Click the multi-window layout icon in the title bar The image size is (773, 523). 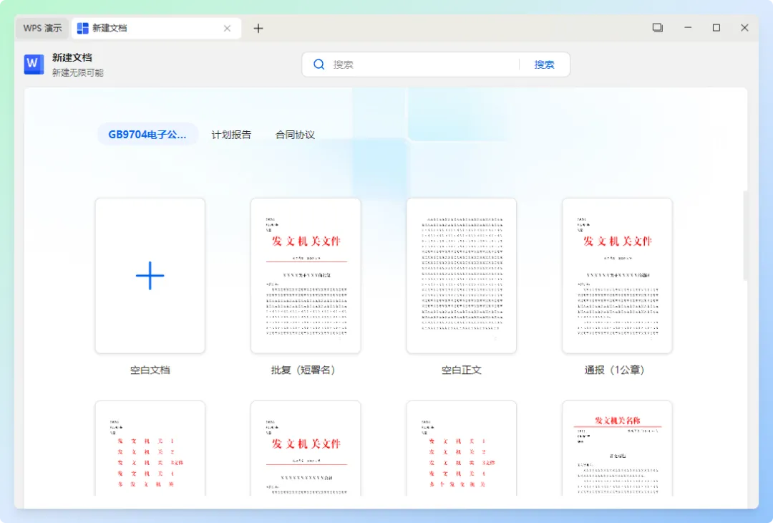(x=658, y=28)
